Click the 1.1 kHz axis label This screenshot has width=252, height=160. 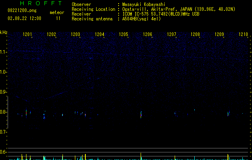coord(3,52)
